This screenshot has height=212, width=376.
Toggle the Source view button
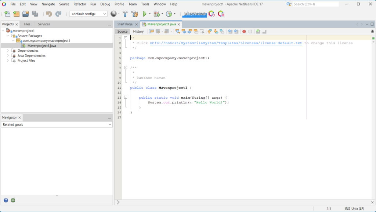pos(122,32)
